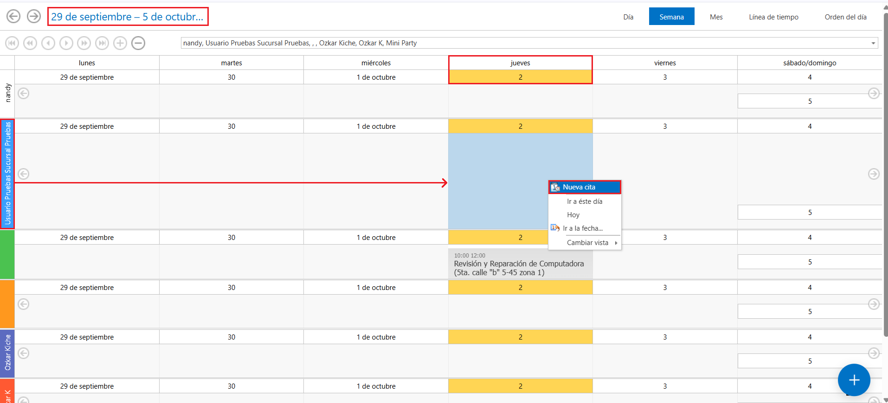
Task: Go to the next week with forward arrow
Action: point(34,17)
